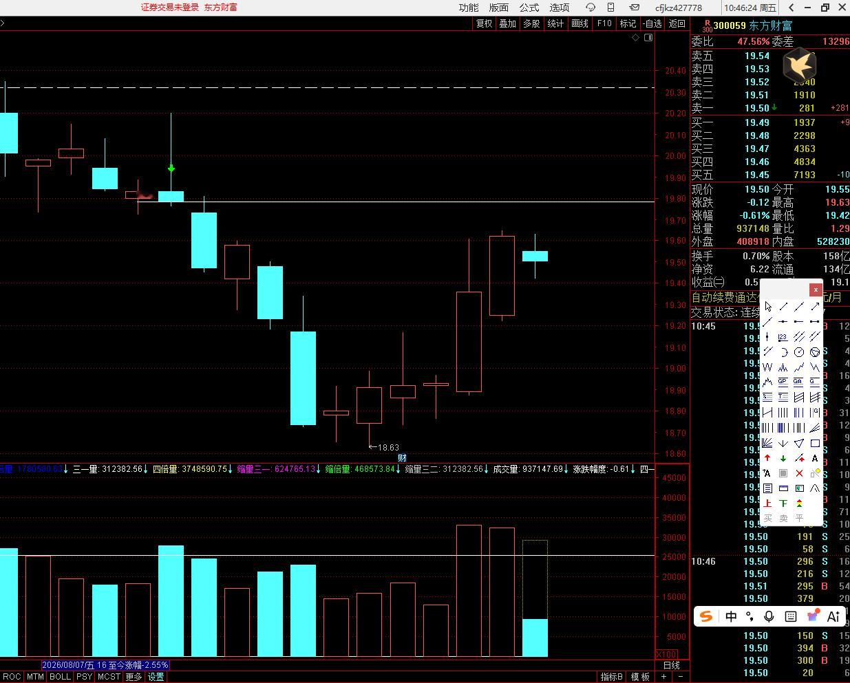Expand the 涨跌幅度 parameter arrow

pyautogui.click(x=634, y=469)
